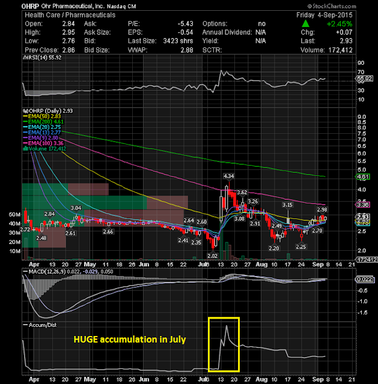This screenshot has width=378, height=384.
Task: Select the Annual Dividend N/A value
Action: (x=260, y=32)
